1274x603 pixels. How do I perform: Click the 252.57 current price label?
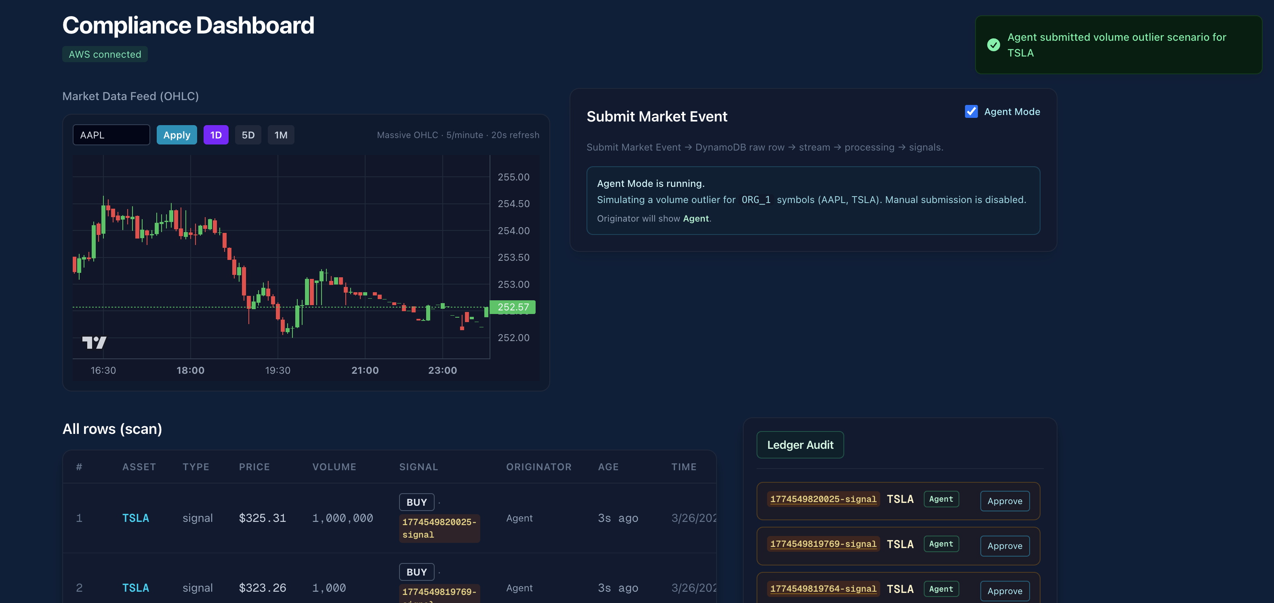[x=512, y=307]
